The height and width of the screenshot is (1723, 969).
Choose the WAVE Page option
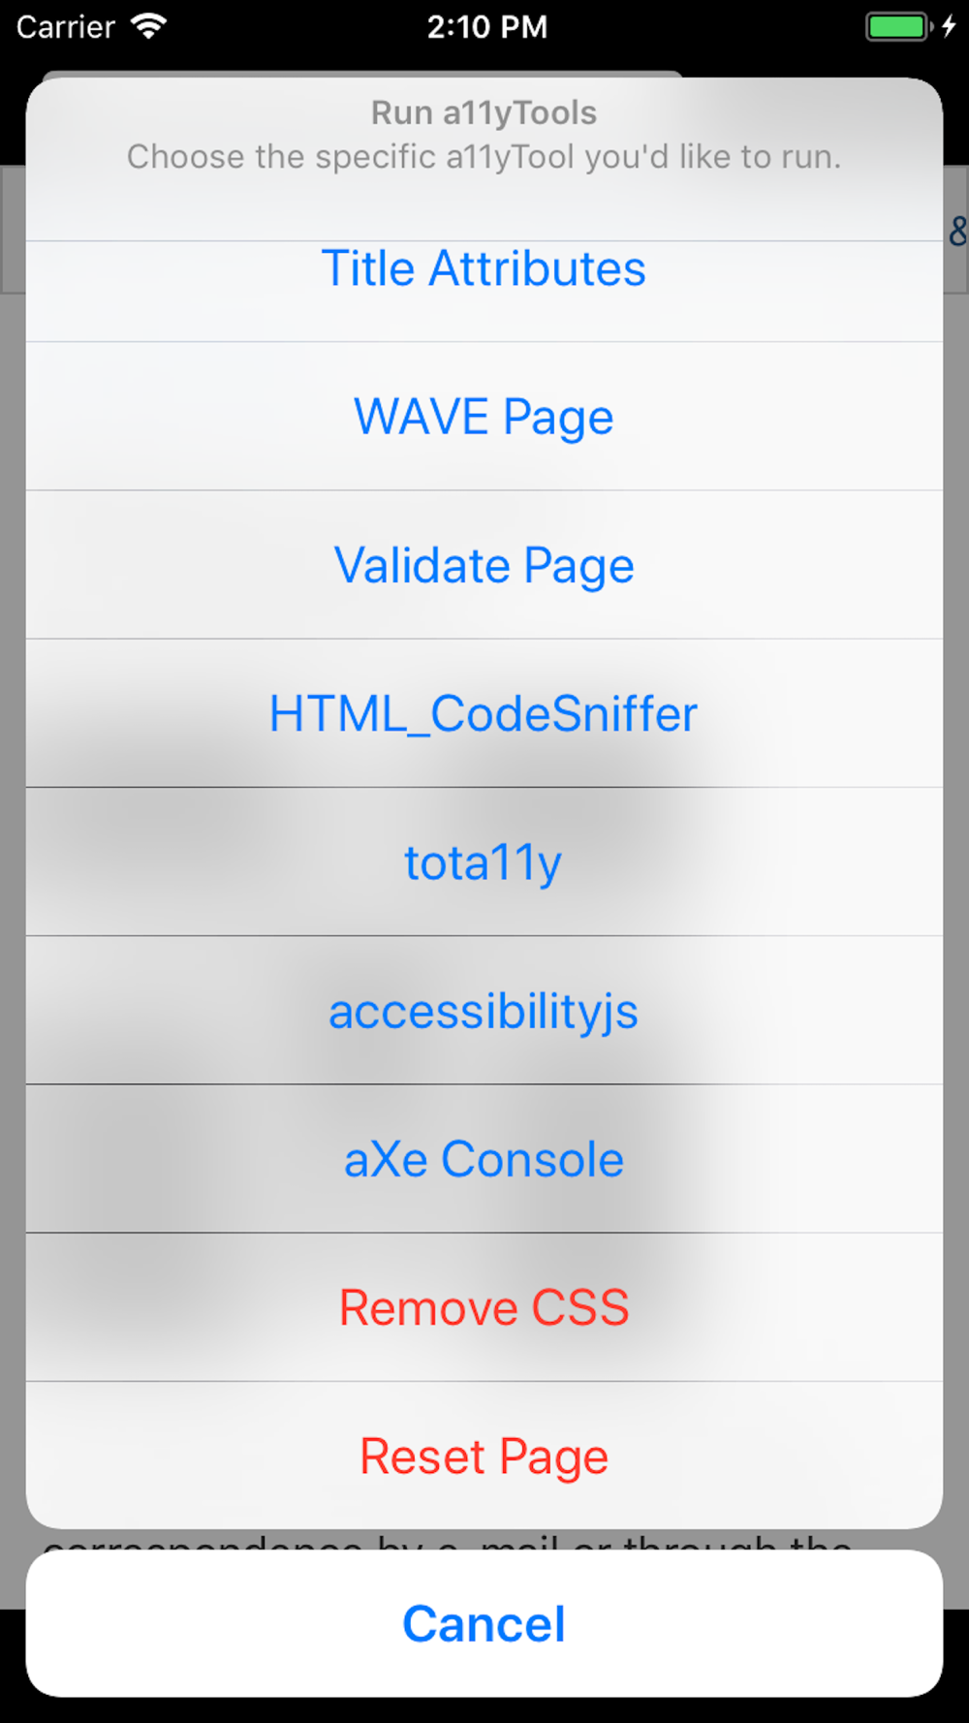pos(484,417)
